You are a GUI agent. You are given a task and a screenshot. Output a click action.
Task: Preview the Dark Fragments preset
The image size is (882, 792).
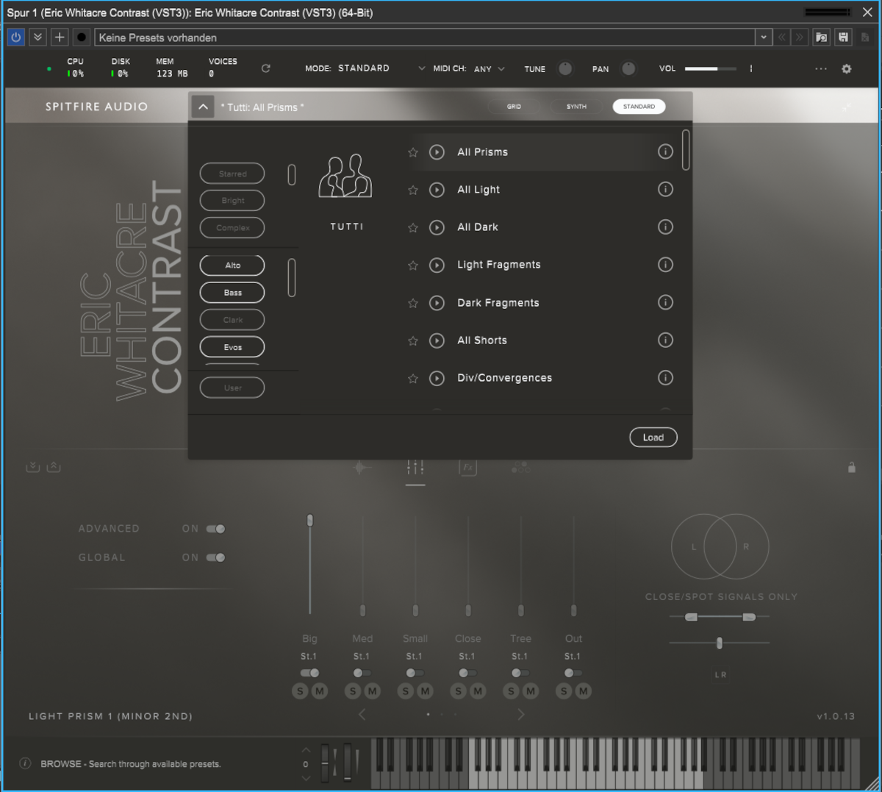tap(437, 303)
